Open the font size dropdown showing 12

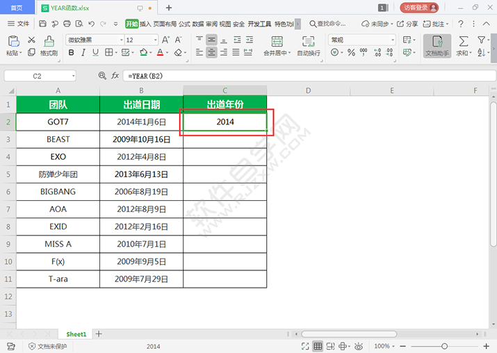[x=156, y=40]
